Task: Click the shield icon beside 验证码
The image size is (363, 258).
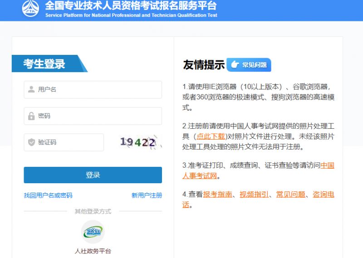Action: (31, 142)
